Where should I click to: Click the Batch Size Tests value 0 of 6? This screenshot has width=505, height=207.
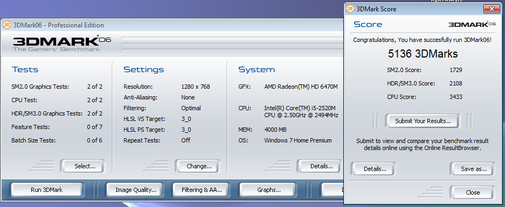tap(95, 140)
